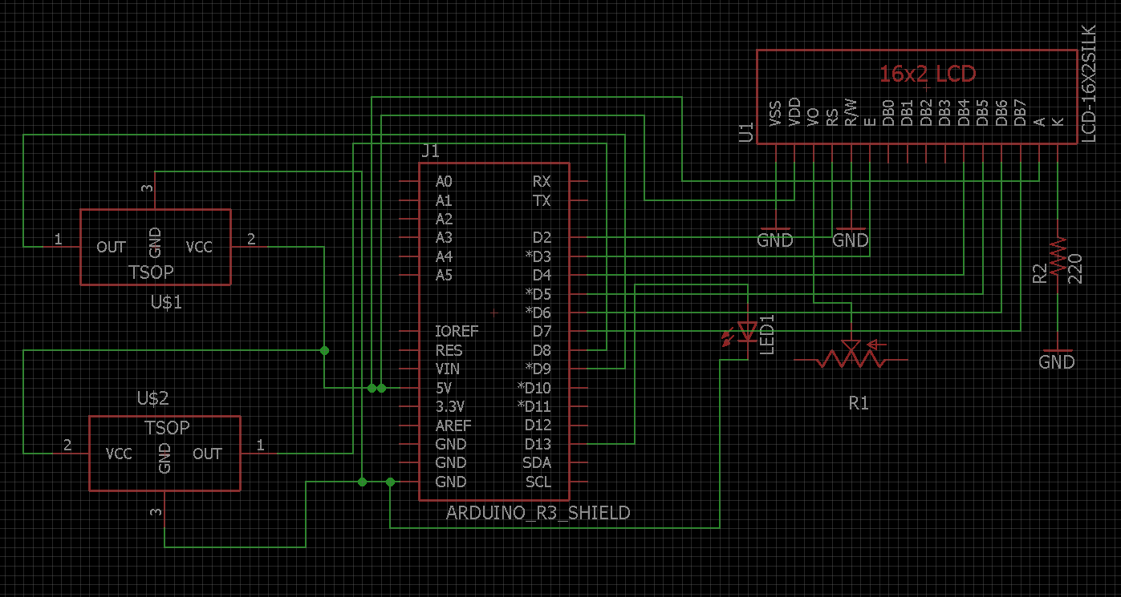Click the J1 designator label
Image resolution: width=1121 pixels, height=597 pixels.
pyautogui.click(x=430, y=151)
